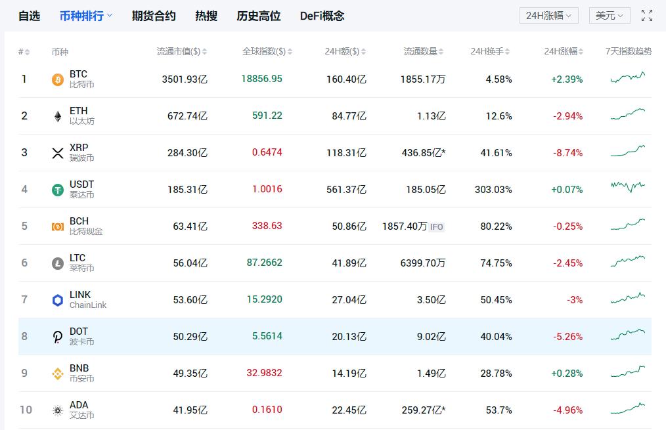Click ETH index price 591.22
This screenshot has height=430, width=666.
pos(267,116)
